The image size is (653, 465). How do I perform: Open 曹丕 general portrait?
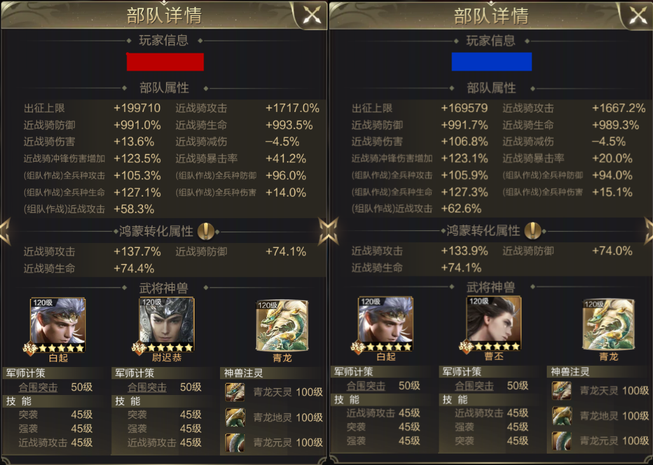493,324
